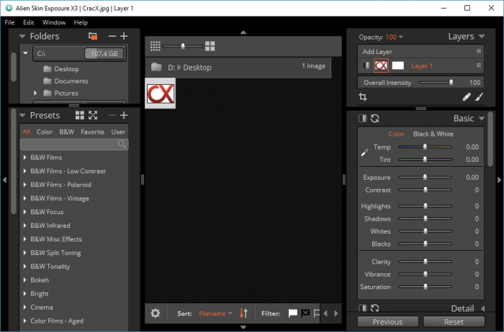The image size is (504, 332).
Task: Collapse the Presets panel
Action: (x=22, y=115)
